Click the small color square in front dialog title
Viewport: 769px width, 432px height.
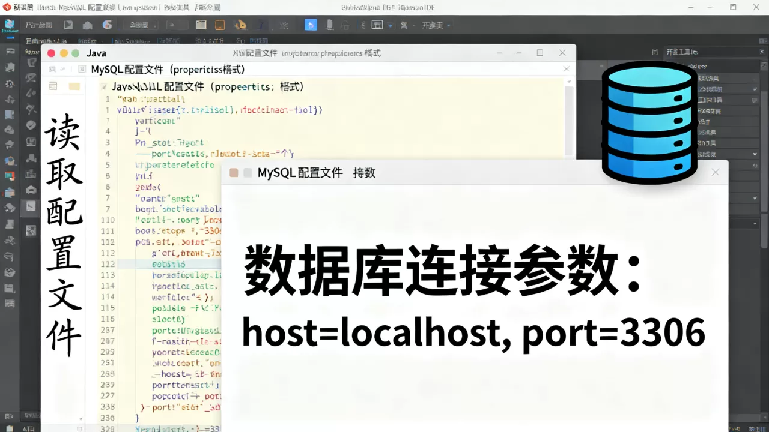tap(234, 173)
